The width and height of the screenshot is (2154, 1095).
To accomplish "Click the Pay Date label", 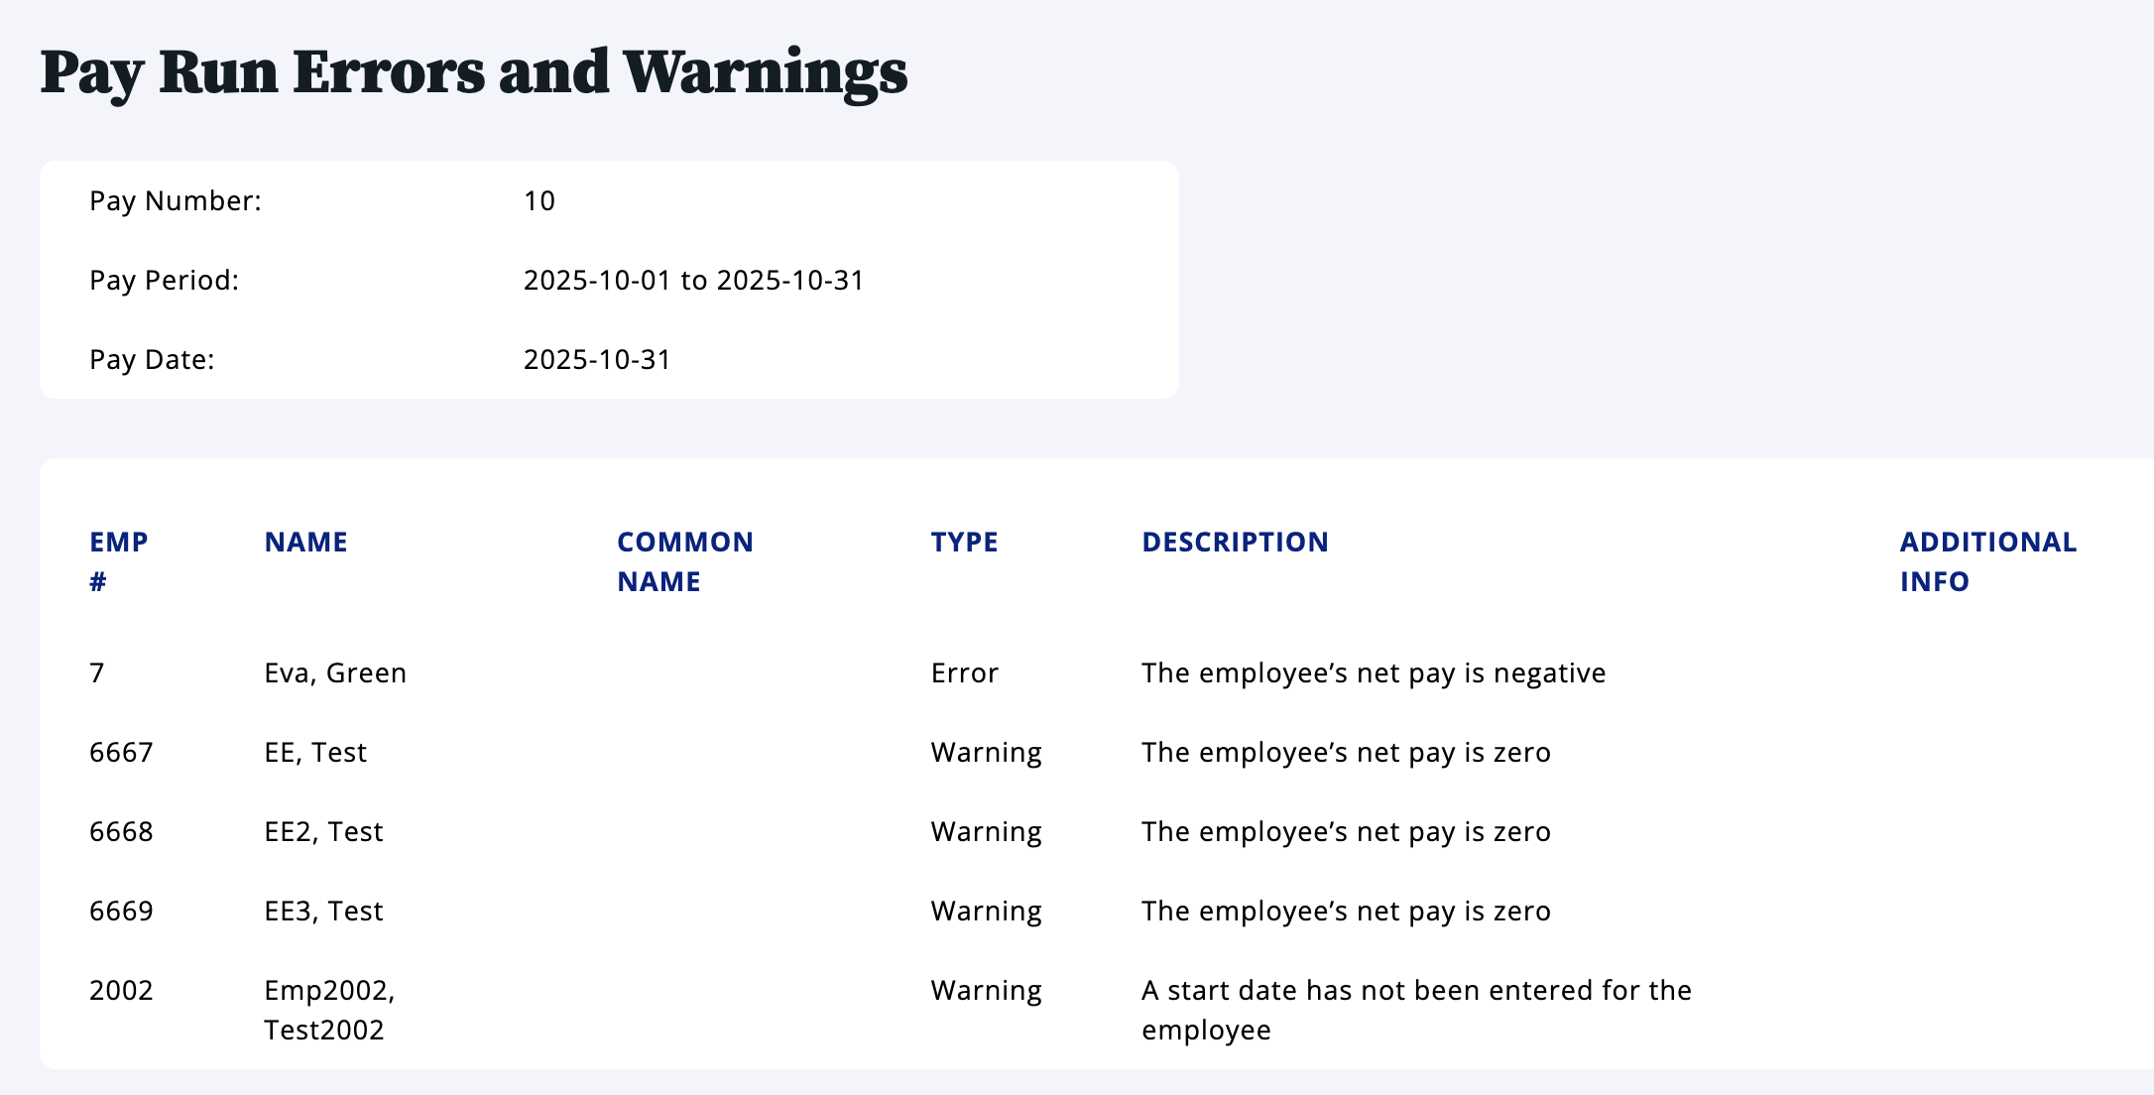I will coord(152,360).
